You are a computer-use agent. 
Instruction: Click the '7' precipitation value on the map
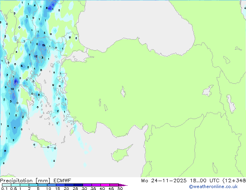pos(29,55)
